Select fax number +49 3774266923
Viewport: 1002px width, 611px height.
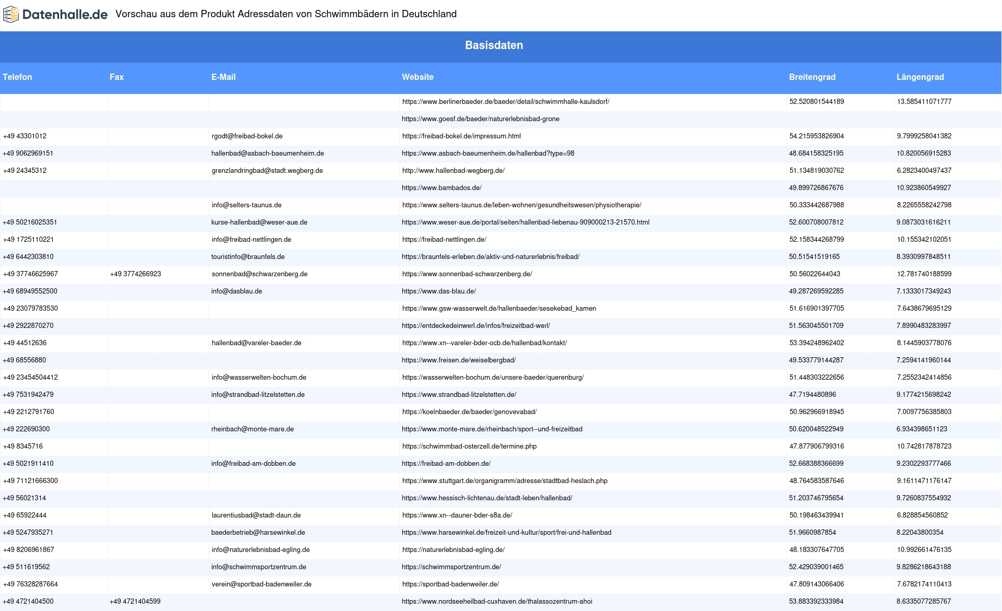tap(136, 274)
